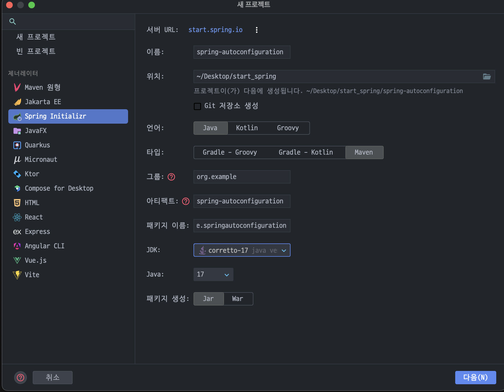Click the Jakarta EE feather icon

[x=17, y=102]
